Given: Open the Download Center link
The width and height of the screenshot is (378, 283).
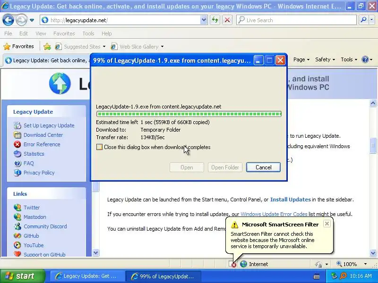Looking at the screenshot, I should point(43,135).
